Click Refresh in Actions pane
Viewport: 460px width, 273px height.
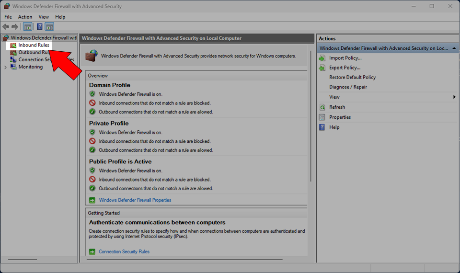click(337, 107)
